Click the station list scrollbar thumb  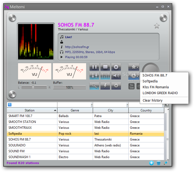167,139
